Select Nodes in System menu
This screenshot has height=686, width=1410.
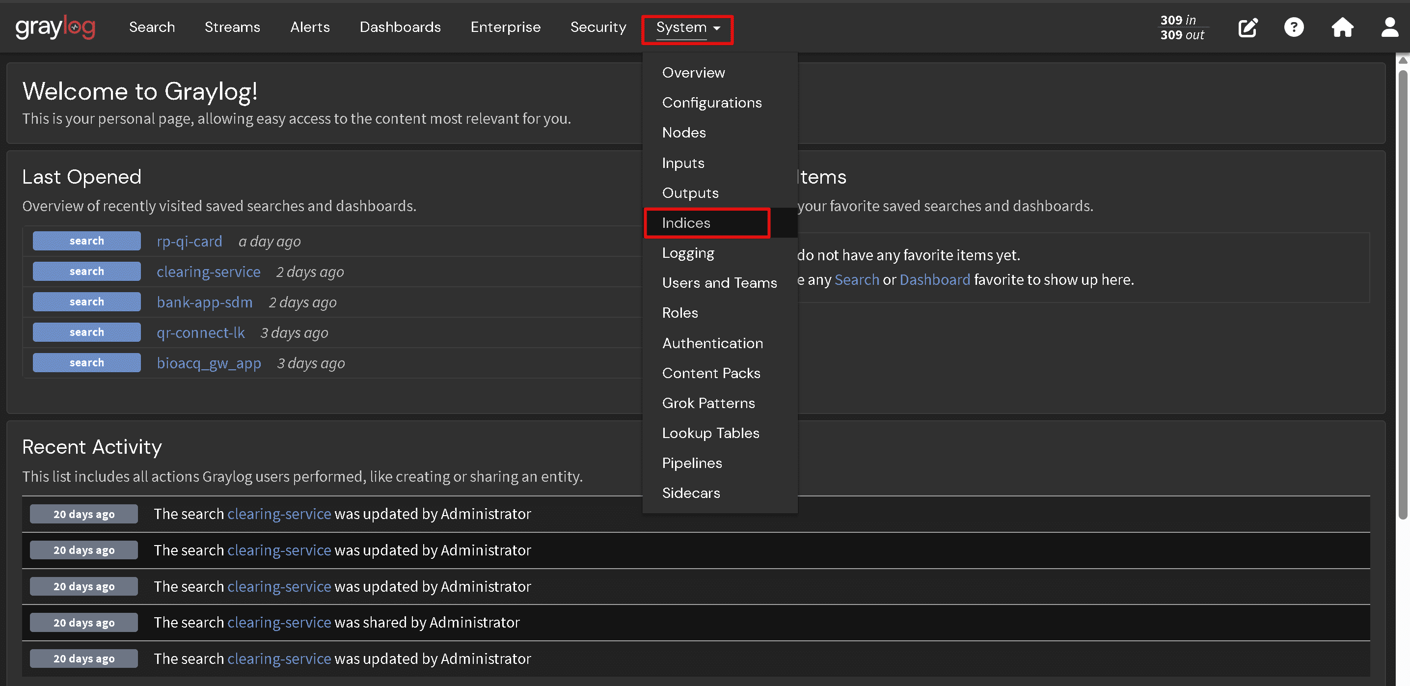click(720, 133)
